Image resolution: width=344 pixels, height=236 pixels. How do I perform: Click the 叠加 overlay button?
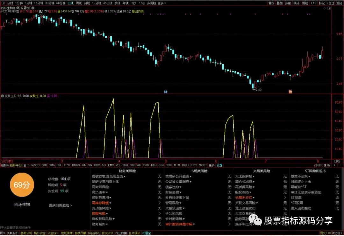(280, 3)
